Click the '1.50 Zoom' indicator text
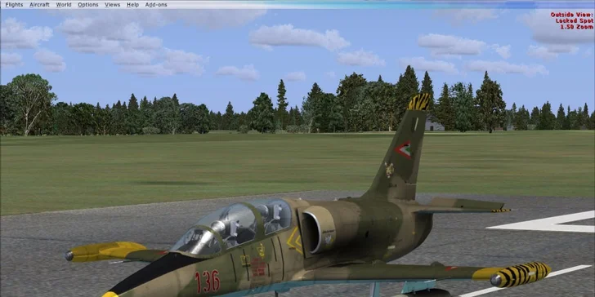This screenshot has height=297, width=595. point(577,27)
